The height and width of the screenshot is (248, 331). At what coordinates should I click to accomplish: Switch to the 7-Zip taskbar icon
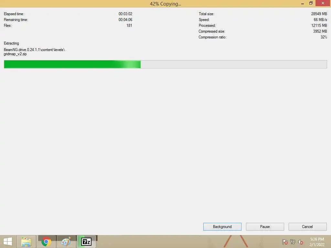[86, 242]
